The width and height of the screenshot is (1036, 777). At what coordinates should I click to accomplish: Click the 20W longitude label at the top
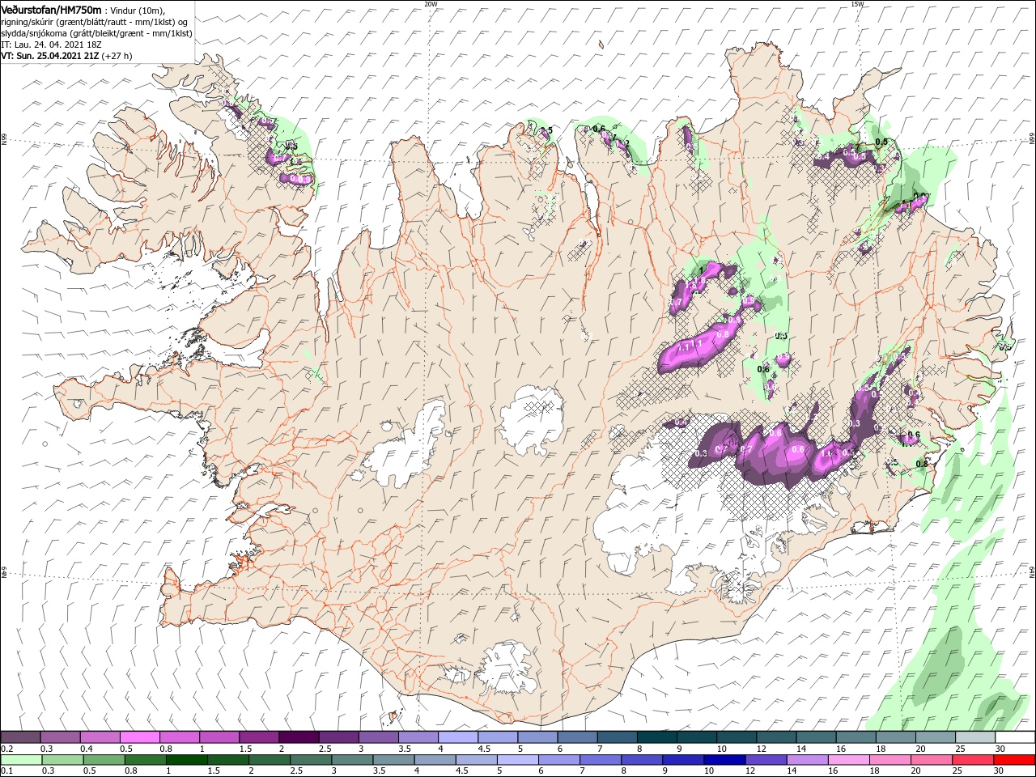(431, 4)
